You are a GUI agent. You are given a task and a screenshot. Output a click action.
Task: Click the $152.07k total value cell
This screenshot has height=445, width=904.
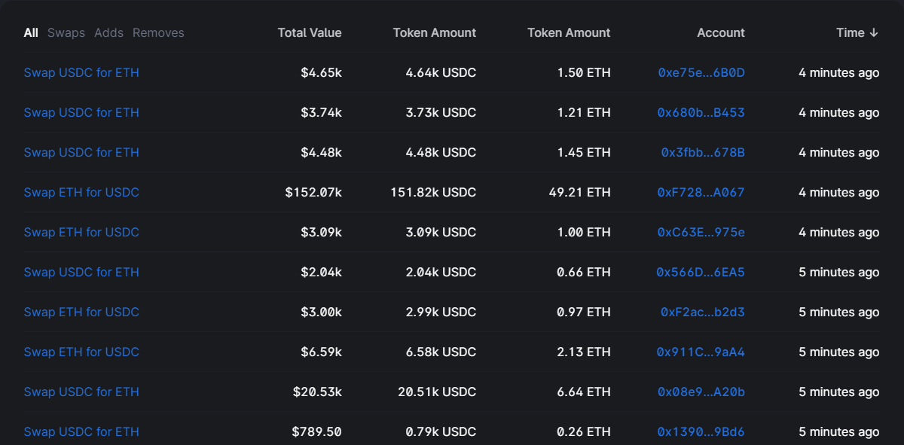point(313,192)
